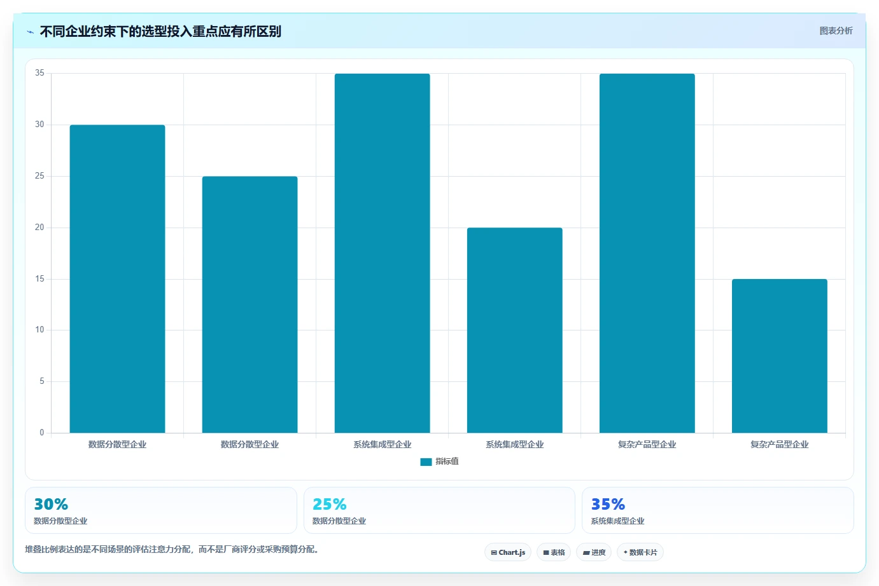Click the y-axis tick label 10
The width and height of the screenshot is (879, 586).
[39, 330]
